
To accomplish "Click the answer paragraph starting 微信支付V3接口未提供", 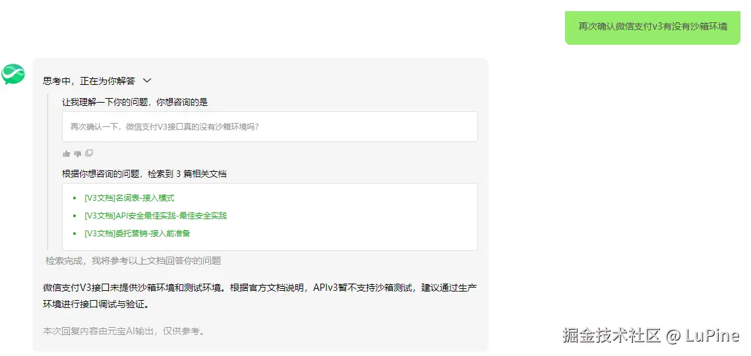I will (259, 296).
